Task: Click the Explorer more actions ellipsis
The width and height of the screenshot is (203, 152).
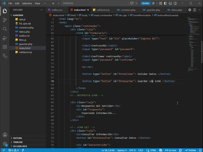Action: [x=42, y=10]
